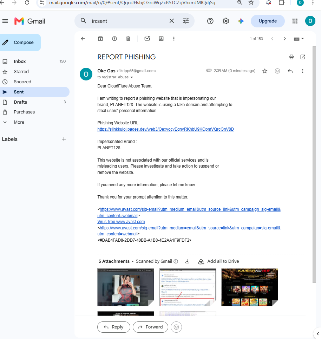
Task: Download all attachments
Action: click(187, 261)
